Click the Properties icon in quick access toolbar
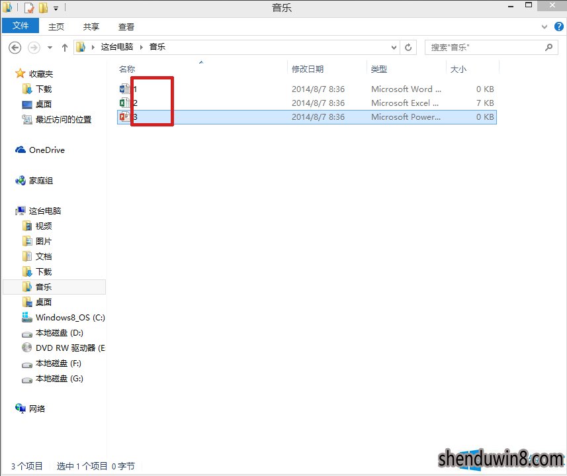 [x=30, y=7]
